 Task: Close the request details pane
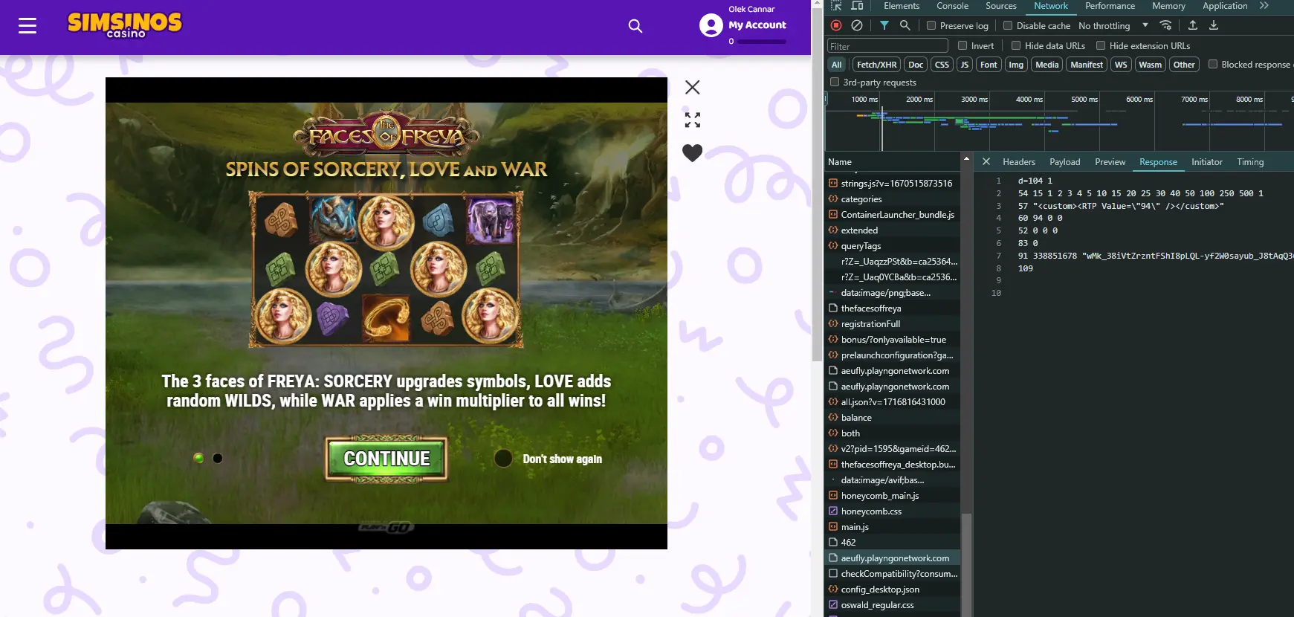986,161
